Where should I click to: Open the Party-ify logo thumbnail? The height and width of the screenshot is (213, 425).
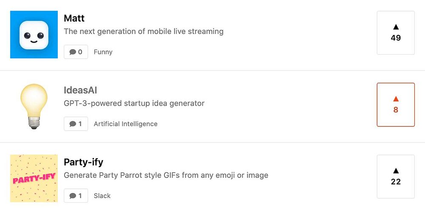pyautogui.click(x=34, y=178)
